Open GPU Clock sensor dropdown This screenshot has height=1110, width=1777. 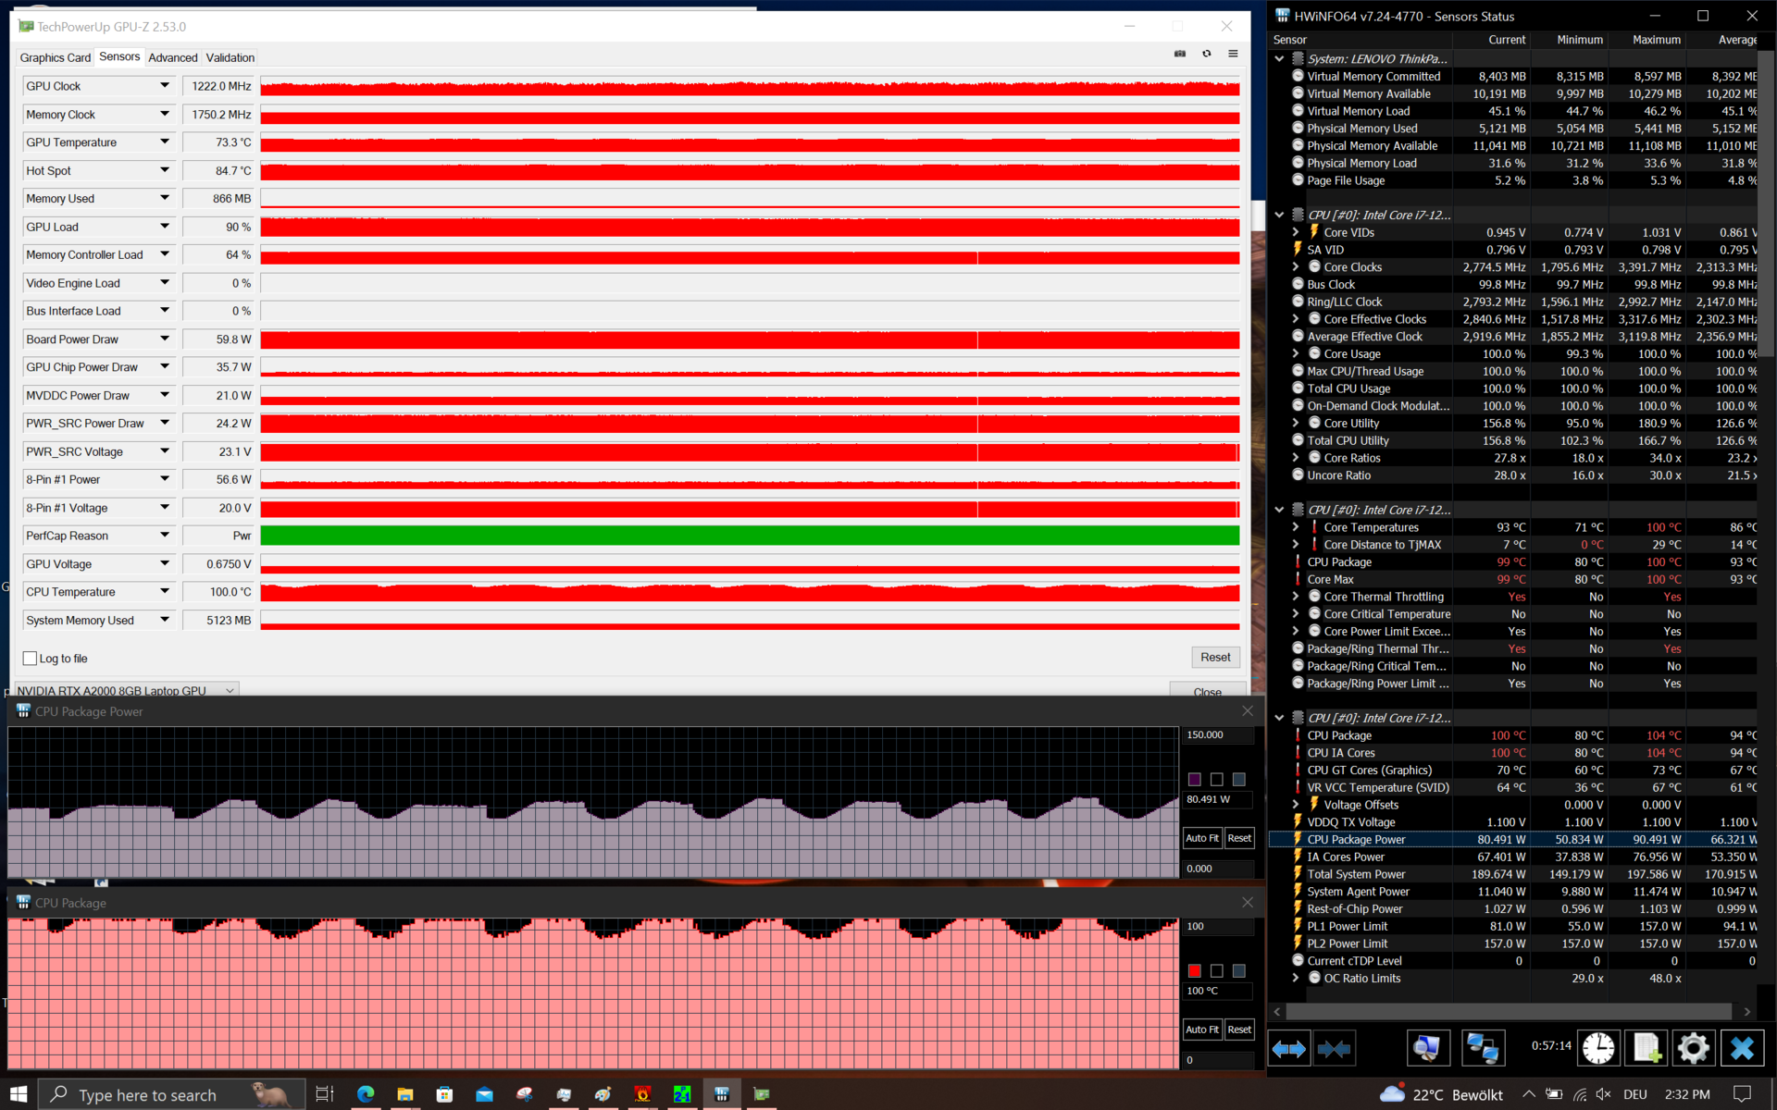165,86
